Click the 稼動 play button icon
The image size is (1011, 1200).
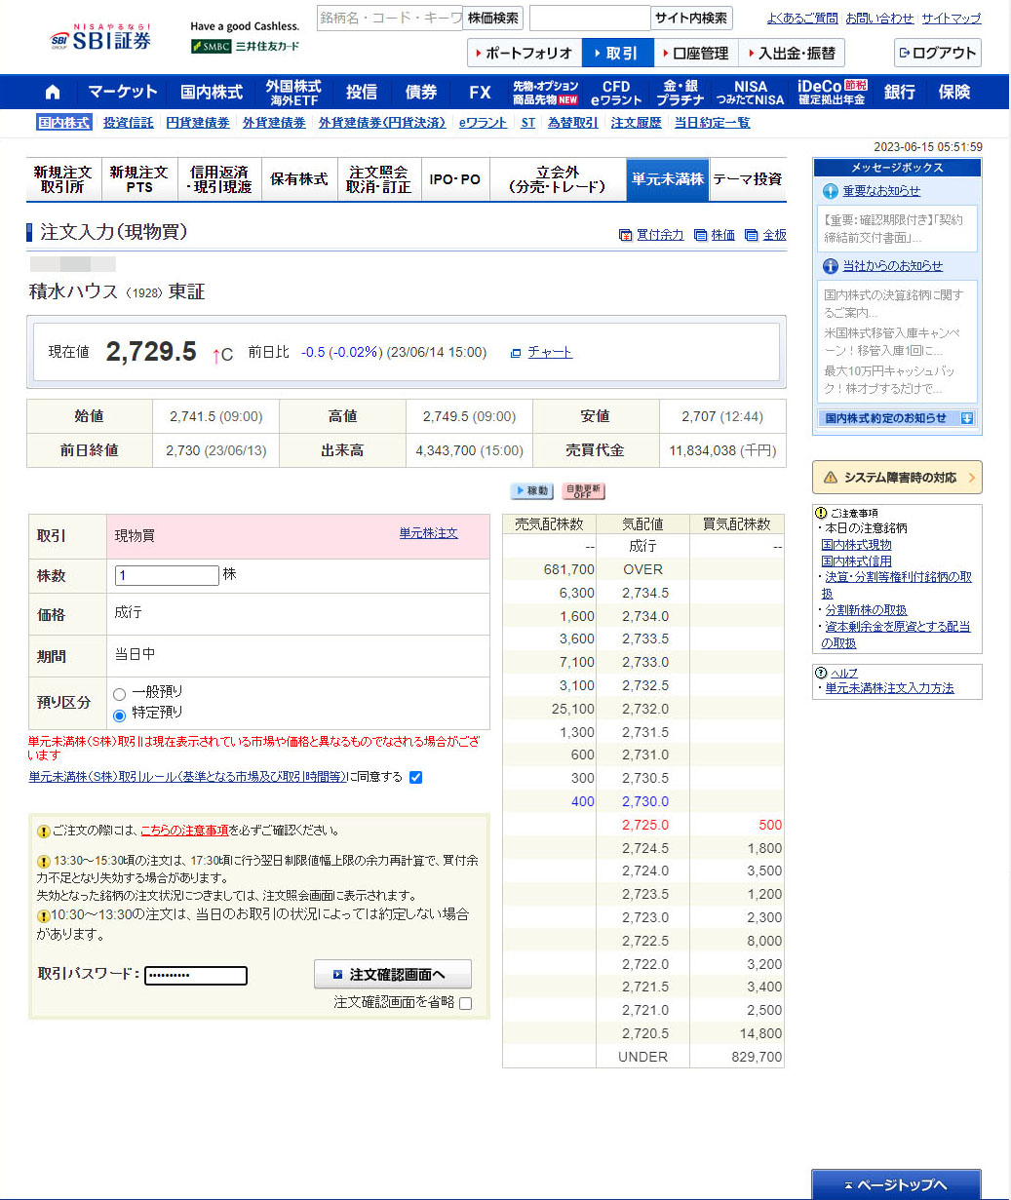coord(531,491)
